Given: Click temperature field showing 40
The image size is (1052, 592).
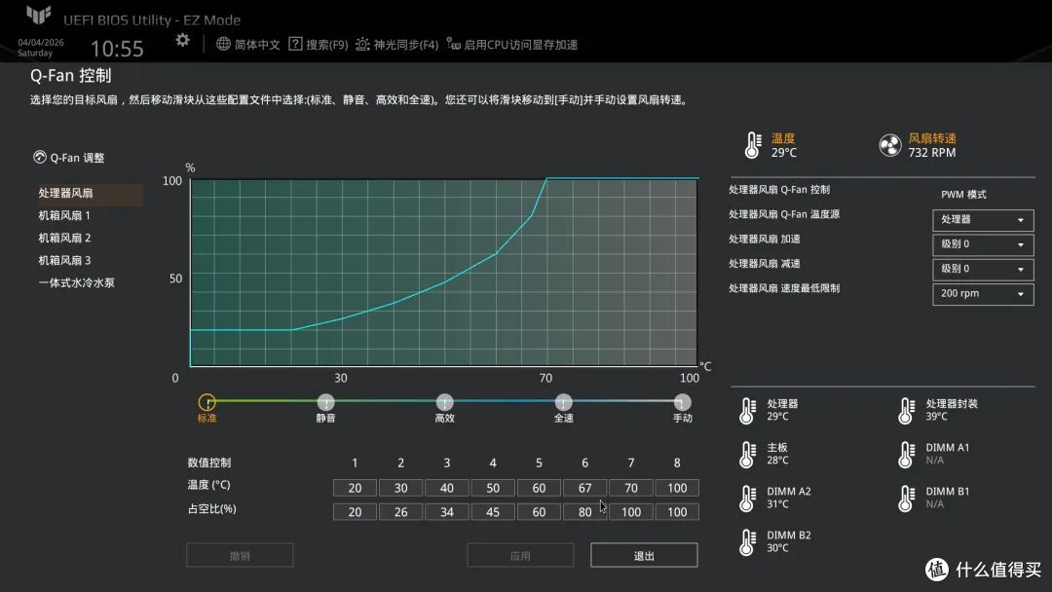Looking at the screenshot, I should click(447, 488).
